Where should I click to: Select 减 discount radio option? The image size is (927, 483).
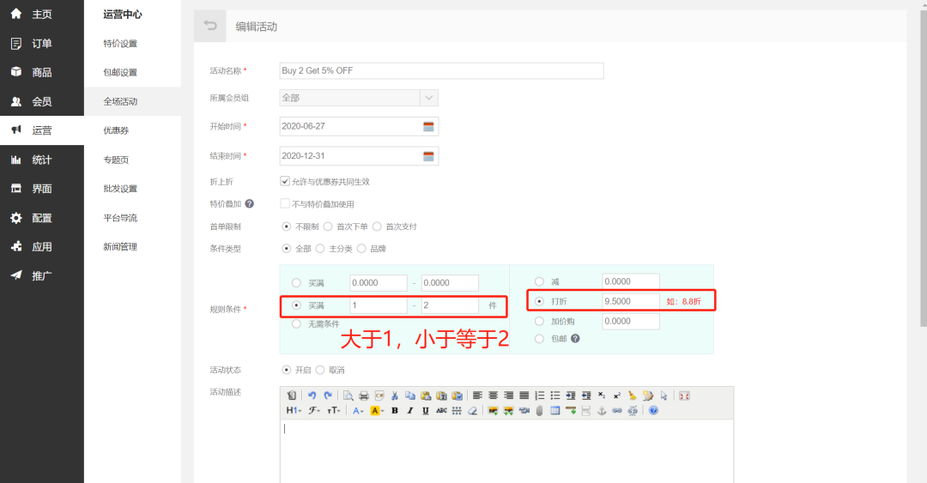[x=539, y=281]
